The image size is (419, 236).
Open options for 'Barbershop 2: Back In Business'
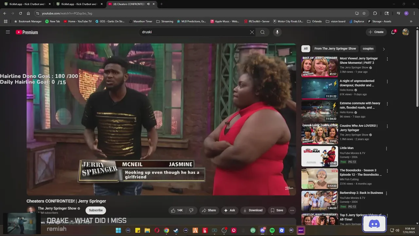386,193
